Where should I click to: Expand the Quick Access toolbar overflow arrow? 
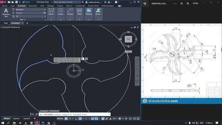pos(20,2)
